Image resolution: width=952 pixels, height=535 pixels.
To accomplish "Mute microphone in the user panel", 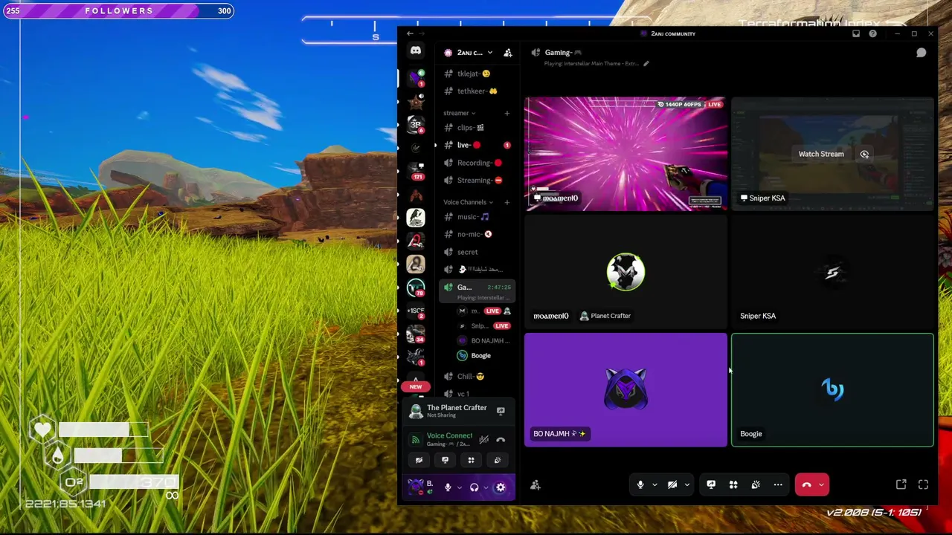I will tap(448, 487).
